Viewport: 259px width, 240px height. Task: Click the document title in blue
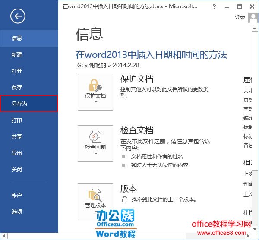click(x=152, y=55)
